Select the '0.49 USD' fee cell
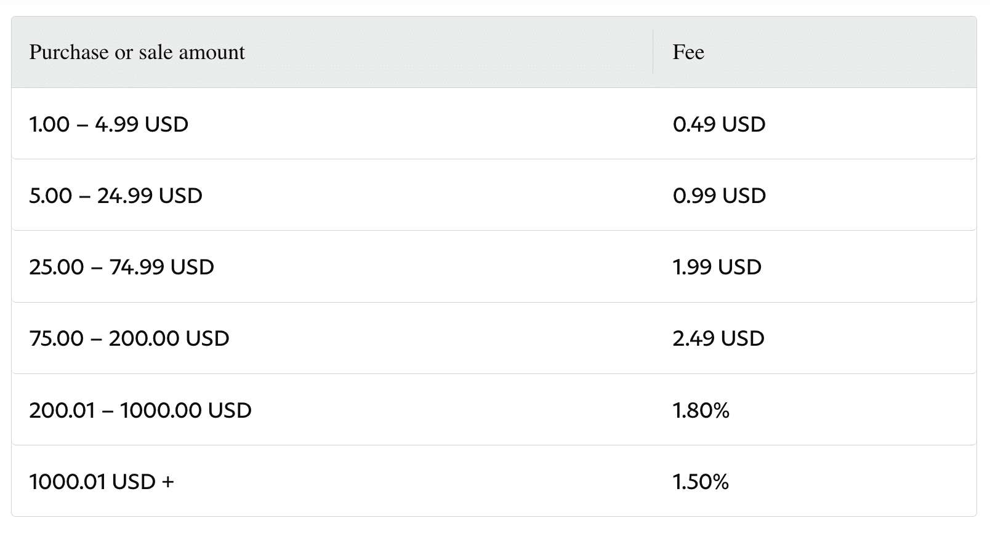The width and height of the screenshot is (990, 534). tap(815, 124)
